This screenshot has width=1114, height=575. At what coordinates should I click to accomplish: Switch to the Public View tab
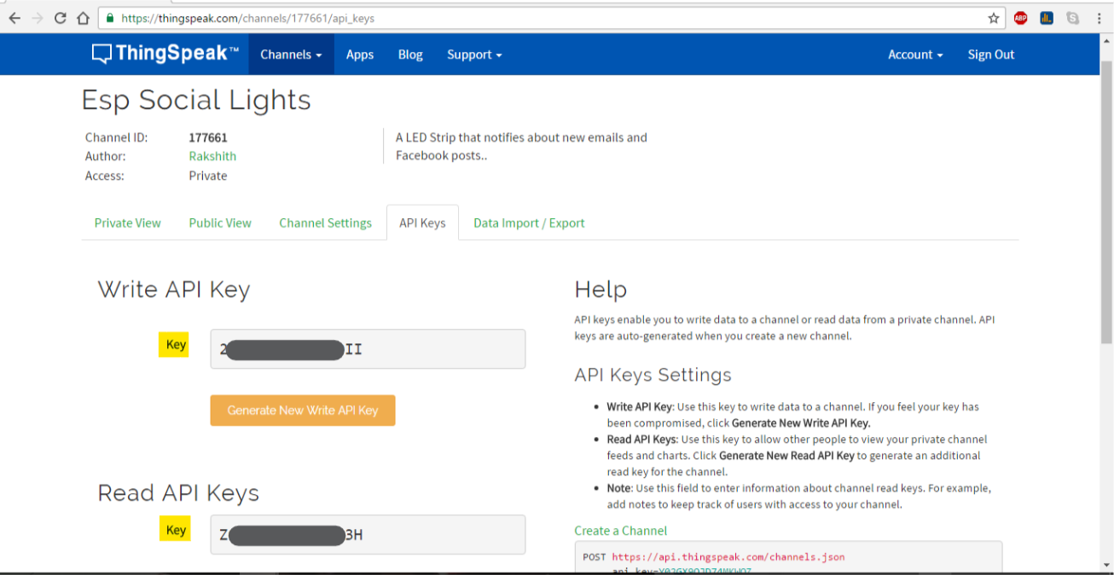click(220, 223)
